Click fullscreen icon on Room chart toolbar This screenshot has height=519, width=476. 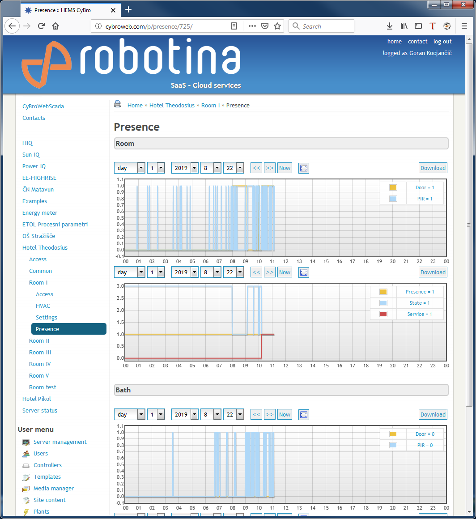point(304,168)
